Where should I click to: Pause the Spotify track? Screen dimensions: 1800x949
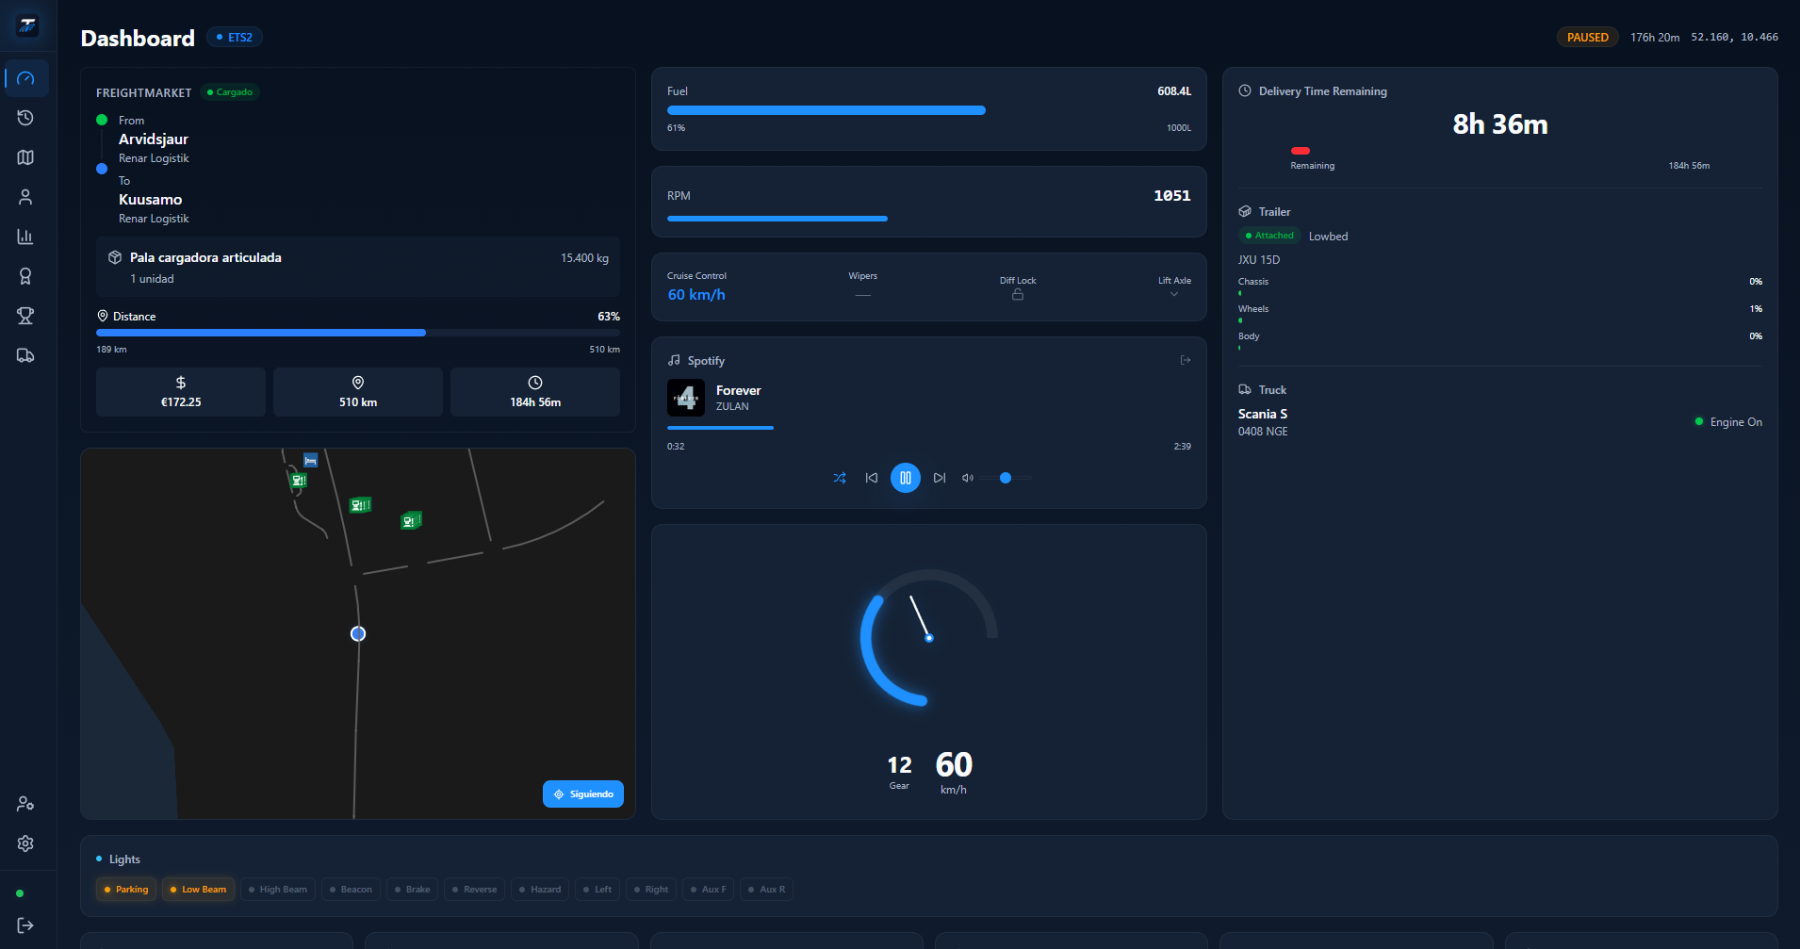[x=906, y=478]
